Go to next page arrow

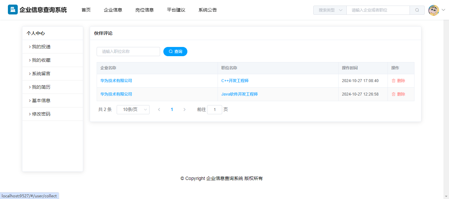tap(184, 110)
